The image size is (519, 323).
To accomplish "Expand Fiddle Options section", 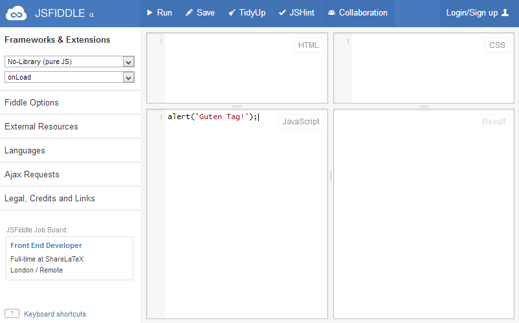I will [70, 102].
